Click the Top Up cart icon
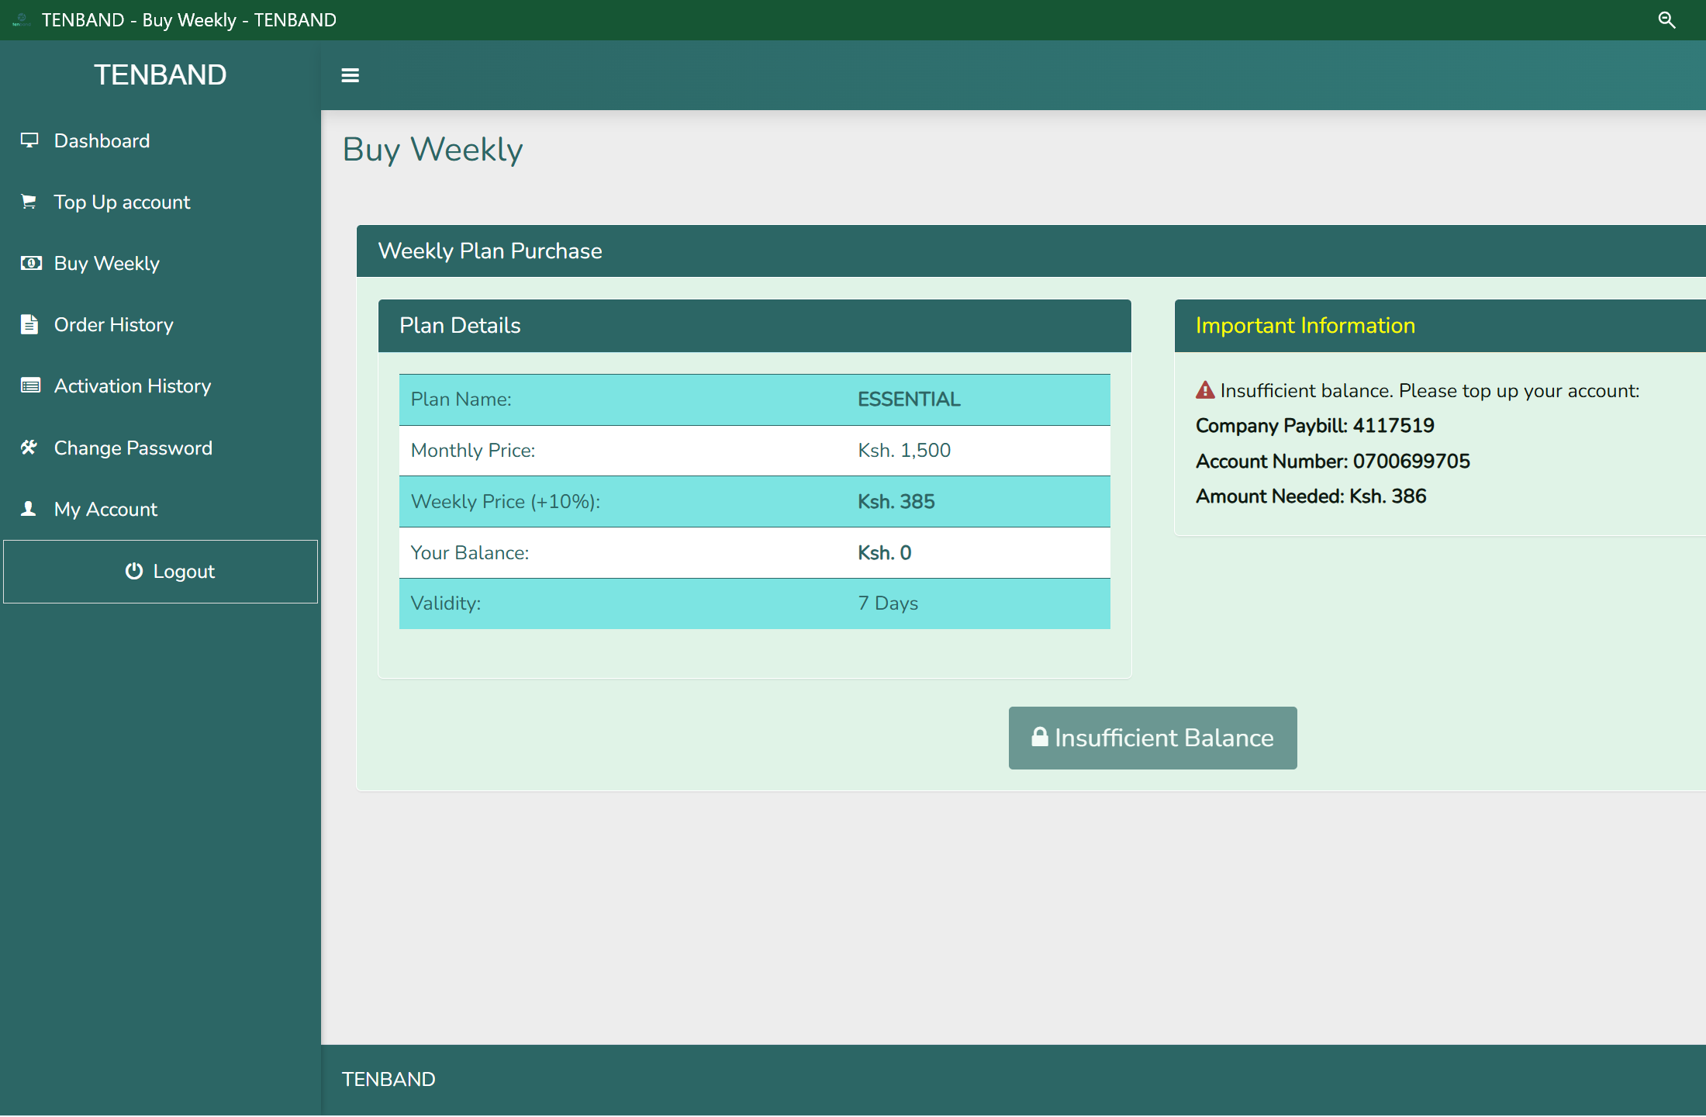The image size is (1706, 1117). (x=29, y=202)
